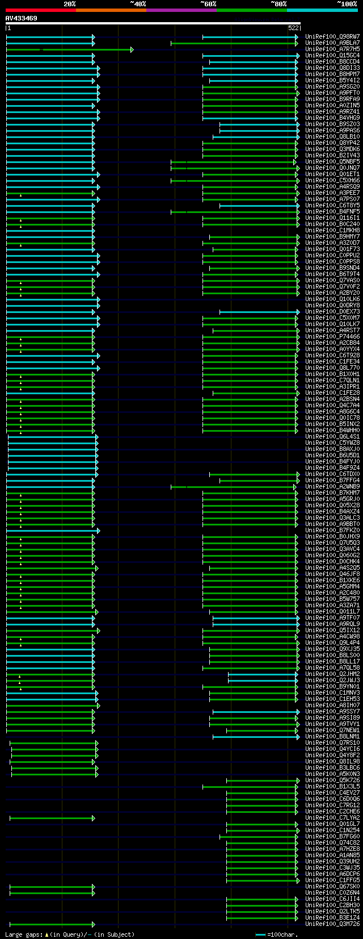
Task: Select hit label UniRef100_A7R7H5
Action: click(x=332, y=49)
